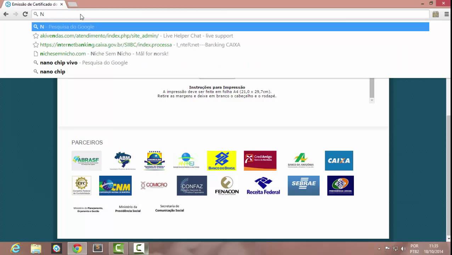Click the CNM partner logo
Screen dimensions: 452x255
tap(115, 186)
